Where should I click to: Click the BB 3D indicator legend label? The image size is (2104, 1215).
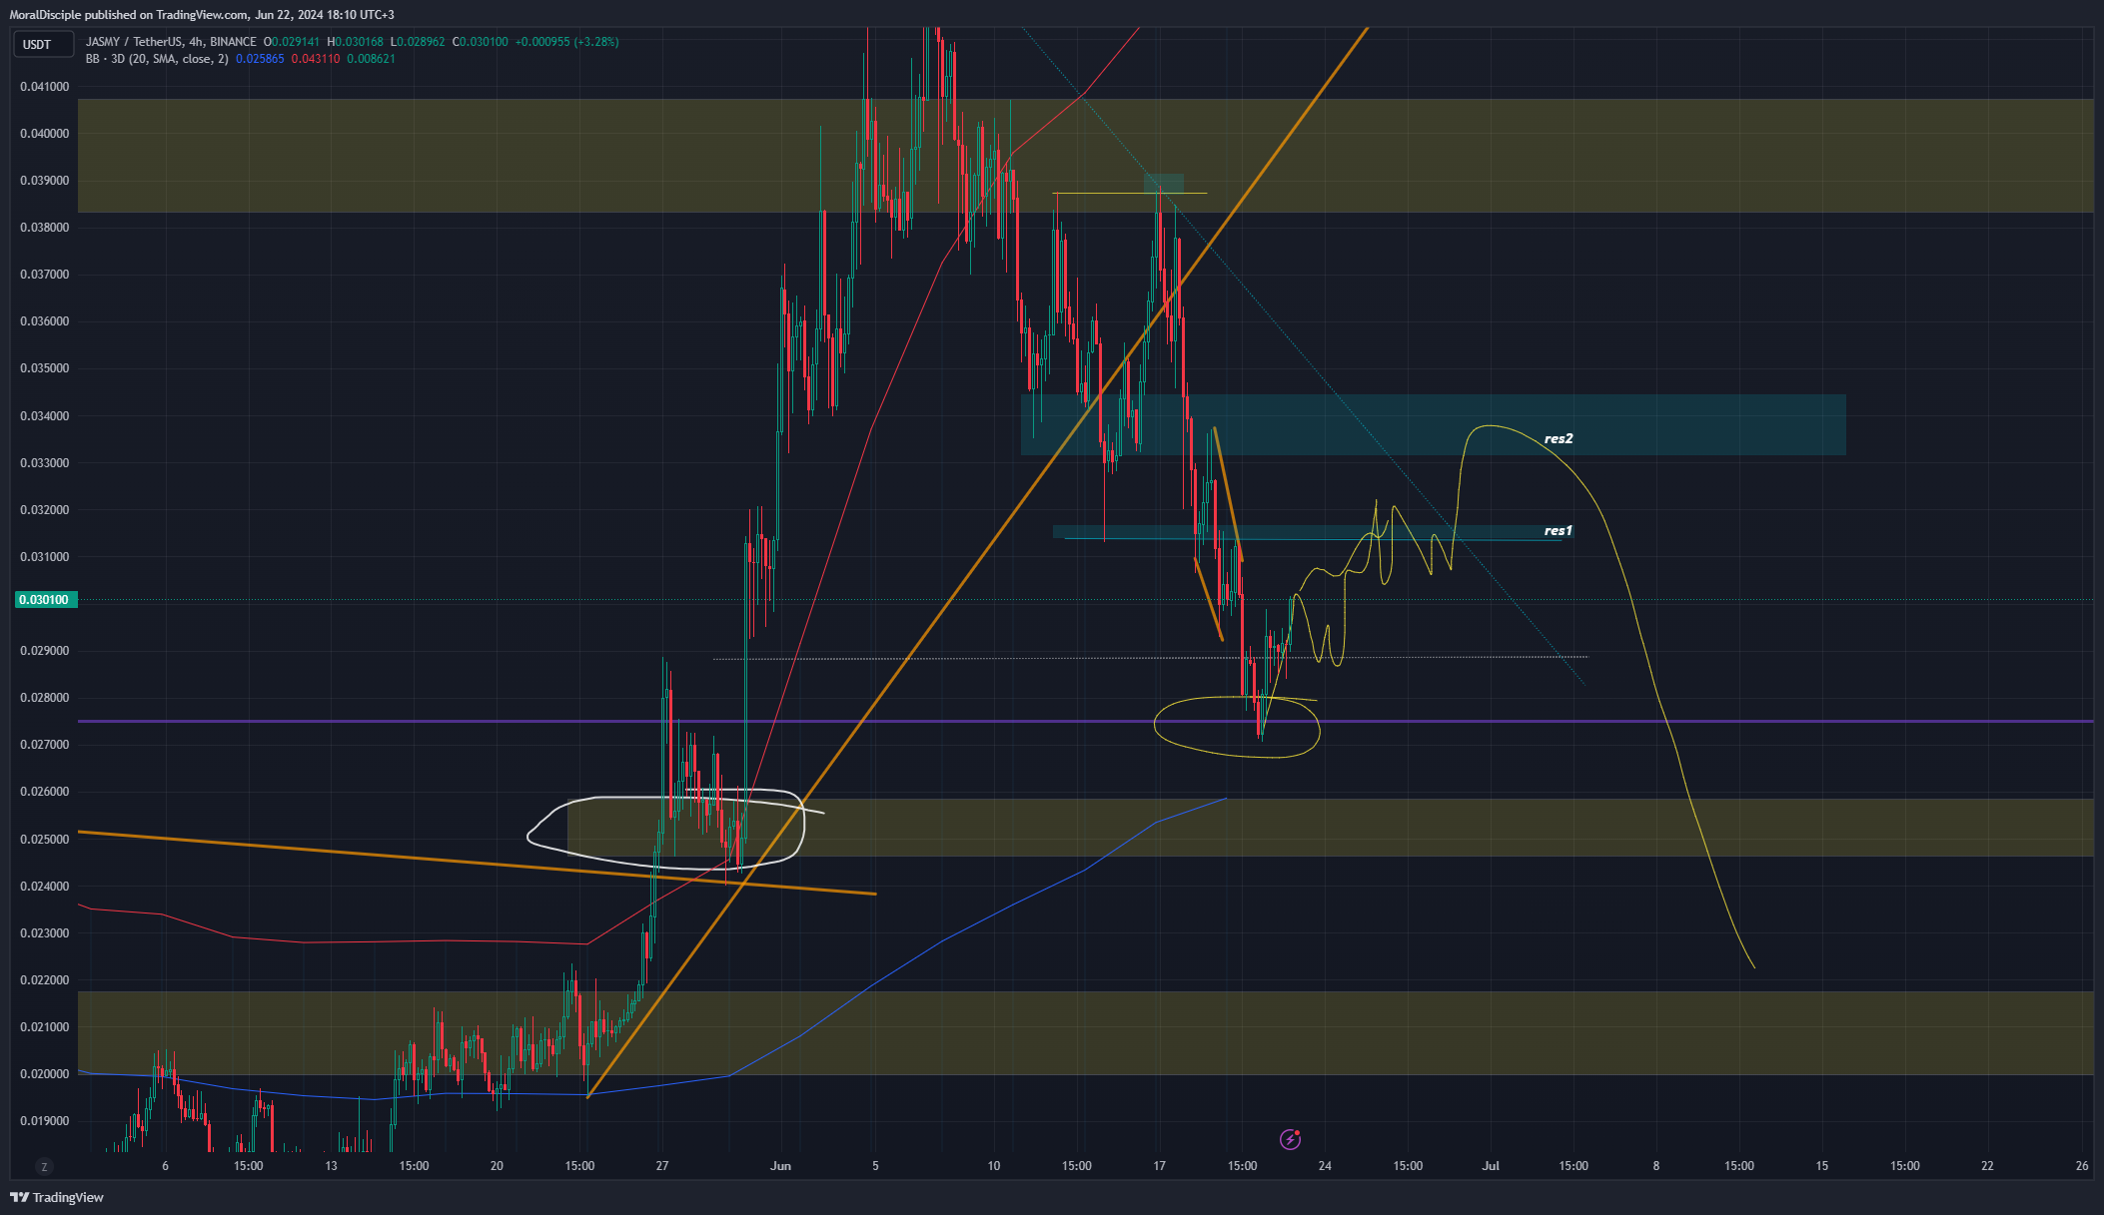pyautogui.click(x=157, y=59)
